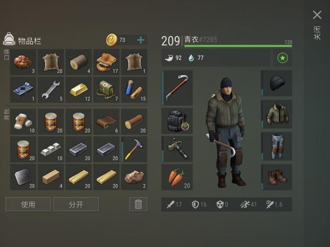Select the wrench item in the pocket
The image size is (330, 247).
pos(51,90)
